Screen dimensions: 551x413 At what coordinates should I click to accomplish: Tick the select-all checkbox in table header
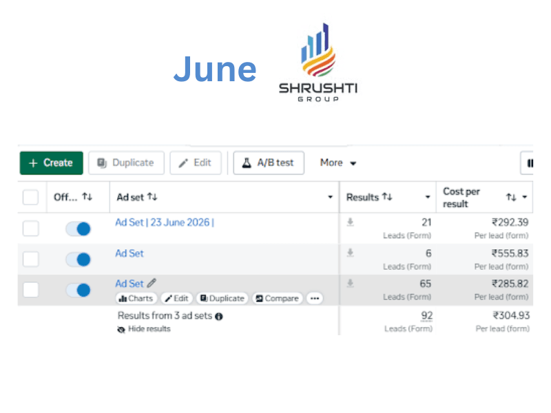[30, 198]
